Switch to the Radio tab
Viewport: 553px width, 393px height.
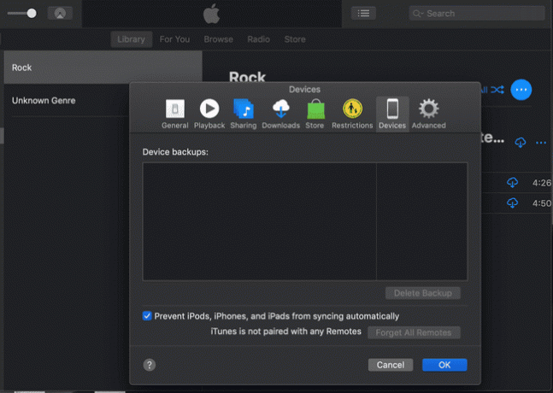(258, 39)
